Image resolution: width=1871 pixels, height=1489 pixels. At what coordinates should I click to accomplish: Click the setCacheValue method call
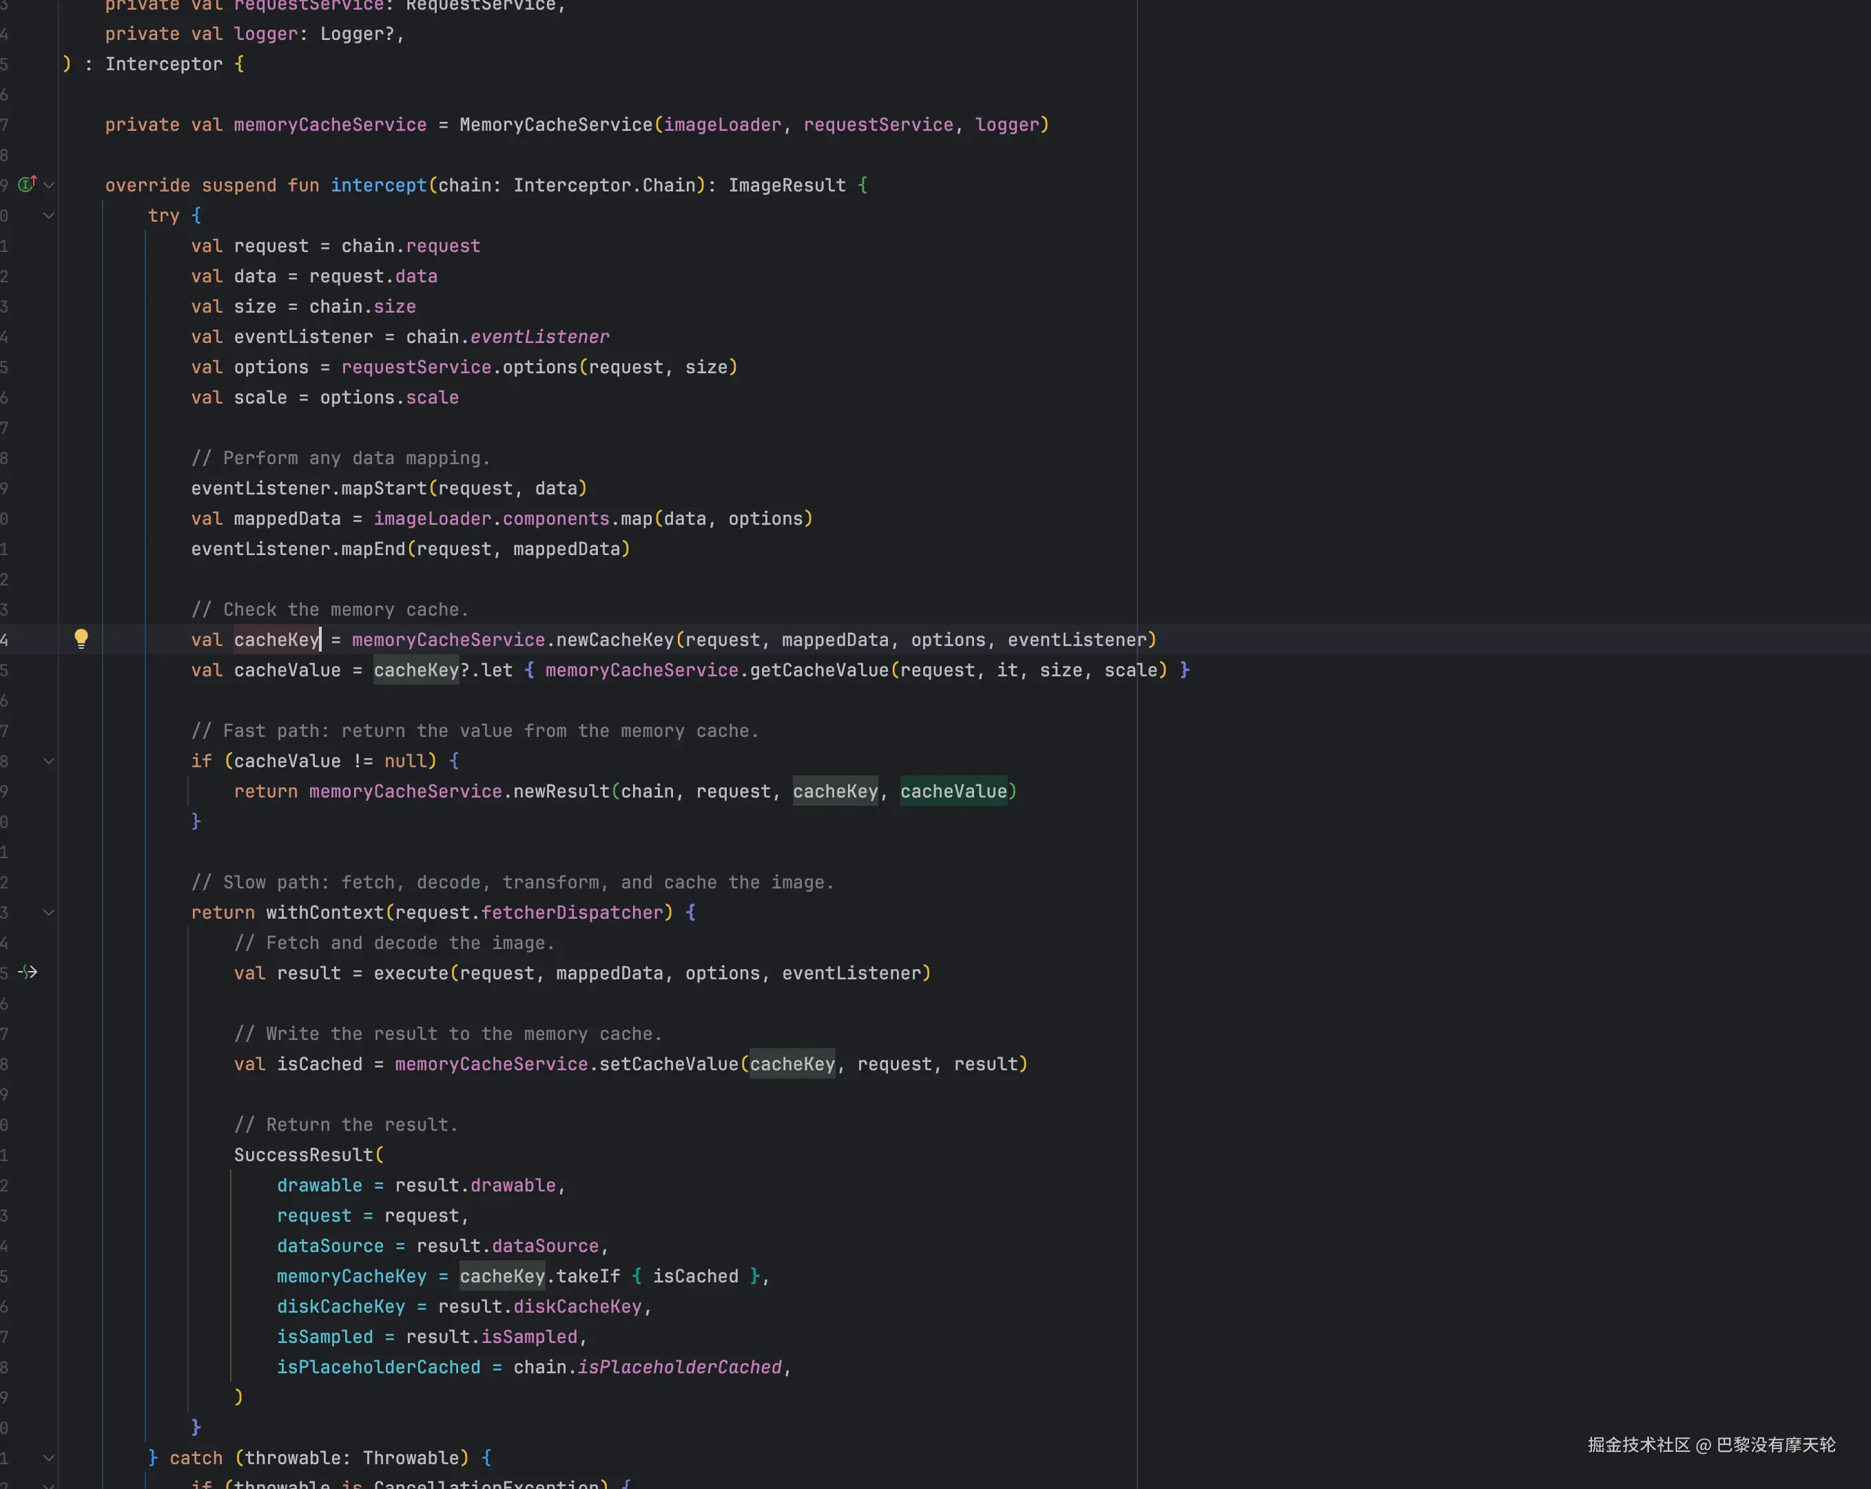668,1065
